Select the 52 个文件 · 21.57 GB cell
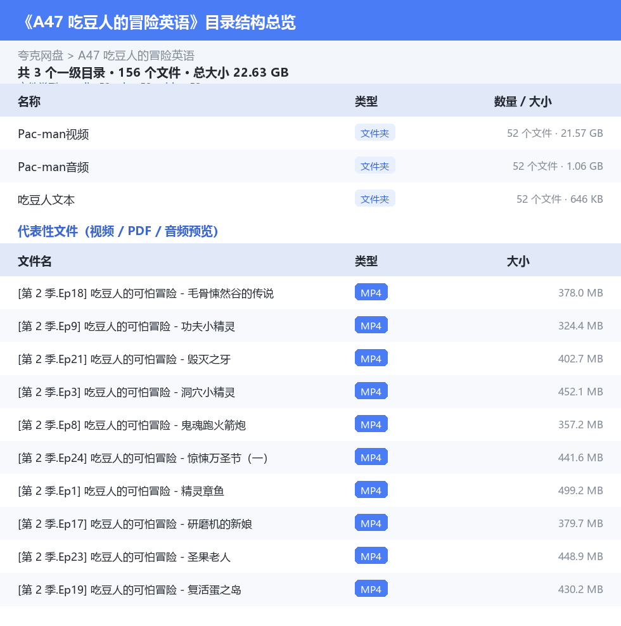This screenshot has width=621, height=626. (554, 133)
